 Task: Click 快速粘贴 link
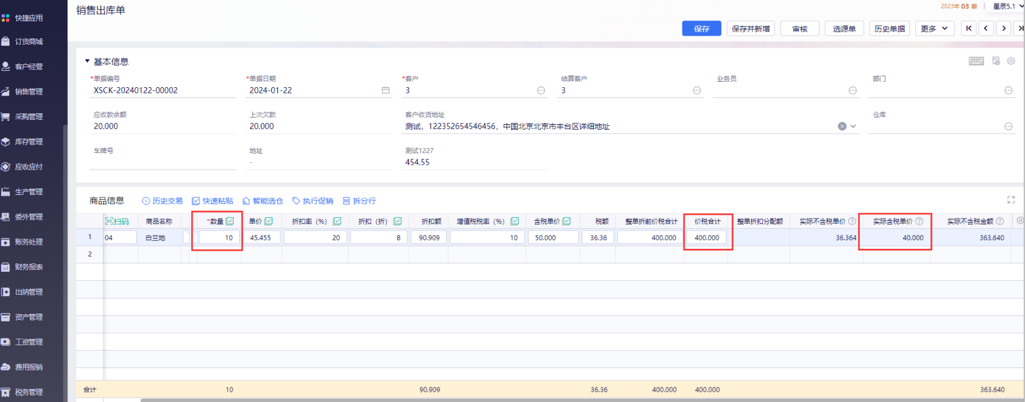coord(213,201)
